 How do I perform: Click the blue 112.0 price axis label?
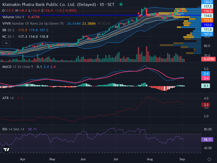pos(207,25)
